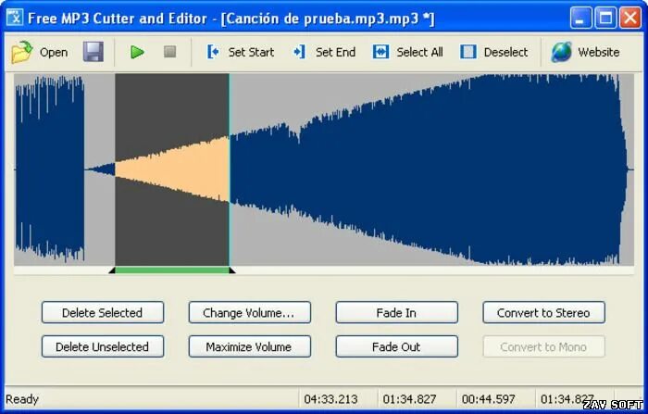Screen dimensions: 648x414
Task: Click total duration 04:33.213 in the status bar
Action: (x=330, y=399)
